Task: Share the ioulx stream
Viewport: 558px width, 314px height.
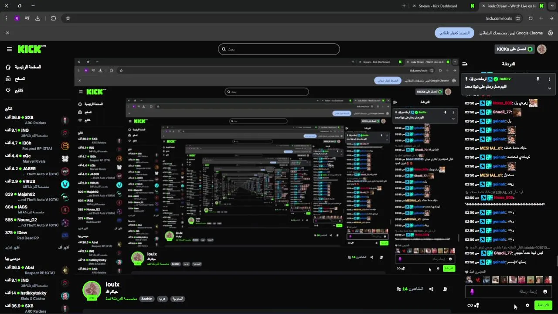Action: coord(431,289)
